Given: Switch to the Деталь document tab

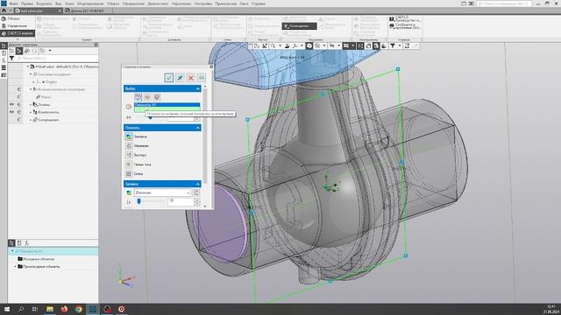Looking at the screenshot, I should click(87, 10).
